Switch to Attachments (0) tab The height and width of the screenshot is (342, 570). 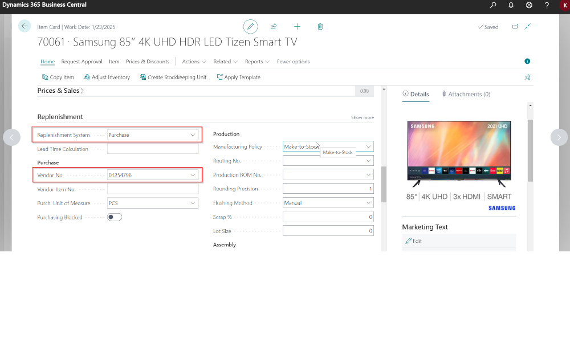[x=466, y=94]
